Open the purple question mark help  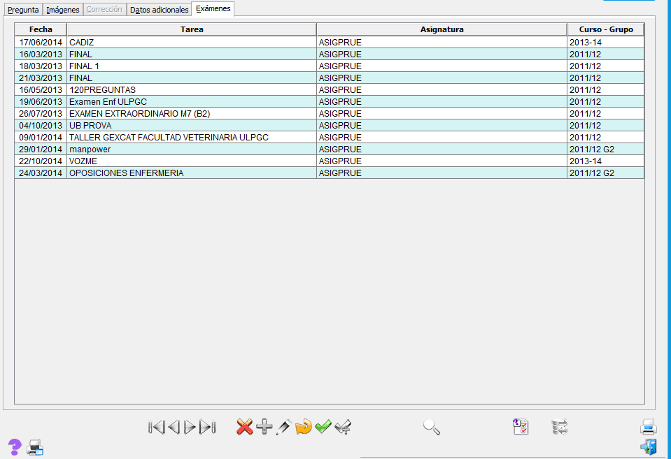click(14, 446)
